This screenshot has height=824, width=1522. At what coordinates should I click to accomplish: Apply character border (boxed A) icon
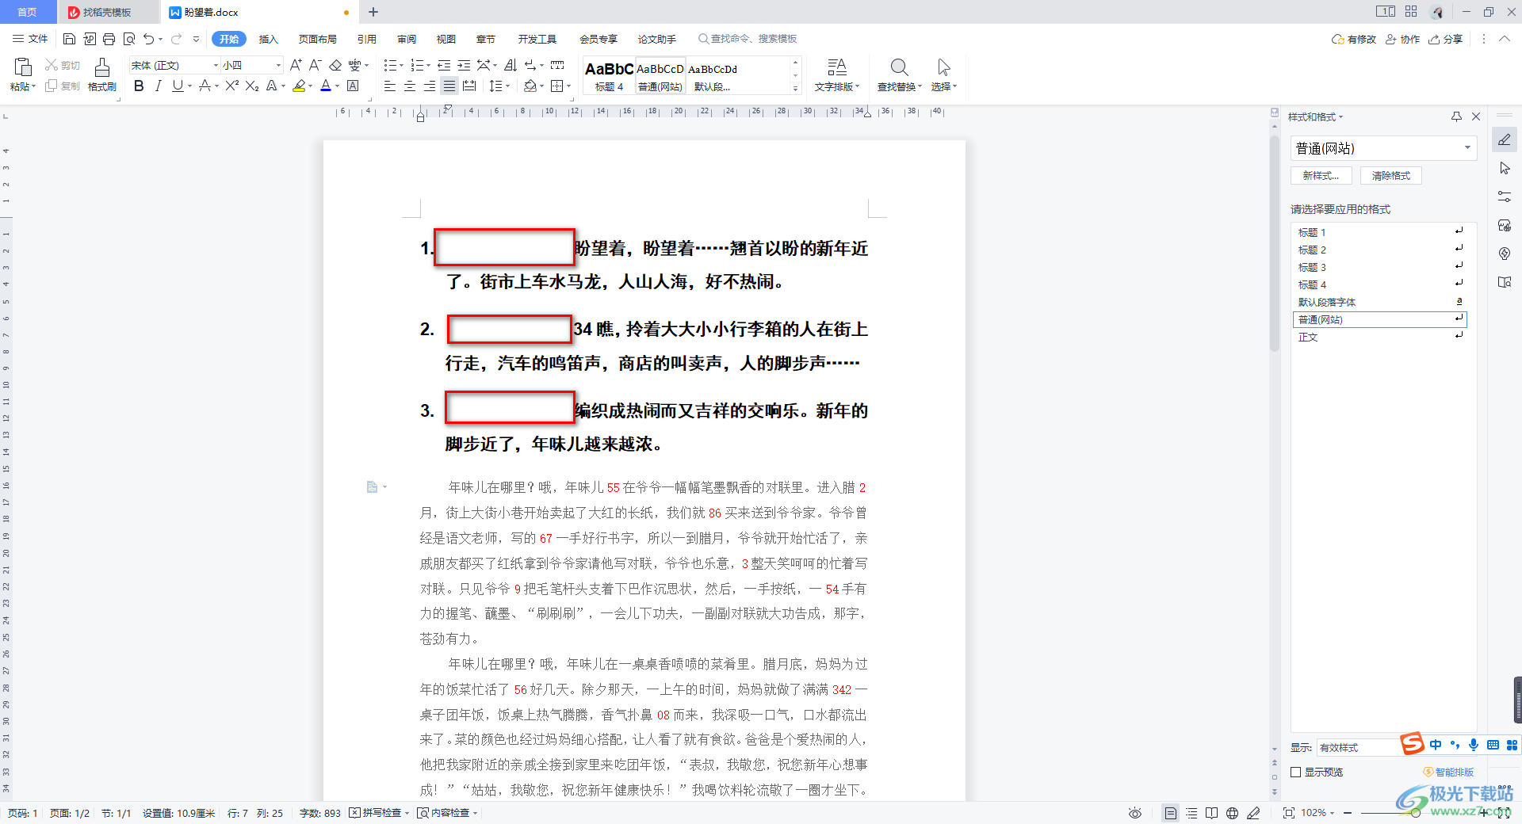353,86
